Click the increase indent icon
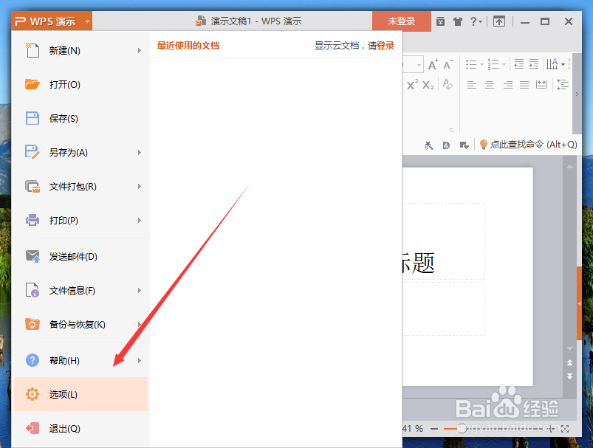This screenshot has height=448, width=593. [533, 63]
